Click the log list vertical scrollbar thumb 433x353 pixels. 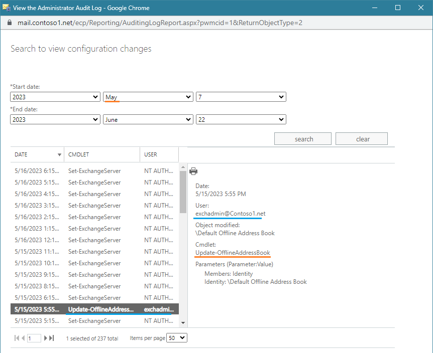pyautogui.click(x=183, y=192)
